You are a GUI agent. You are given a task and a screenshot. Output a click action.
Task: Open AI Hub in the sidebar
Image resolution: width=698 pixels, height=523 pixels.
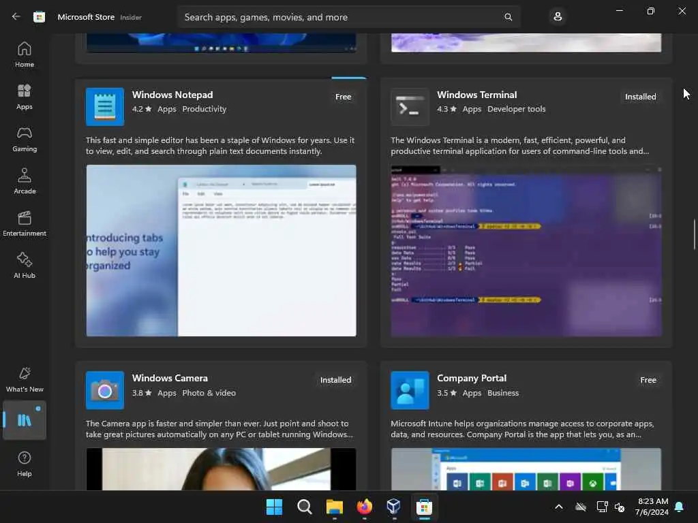[25, 266]
